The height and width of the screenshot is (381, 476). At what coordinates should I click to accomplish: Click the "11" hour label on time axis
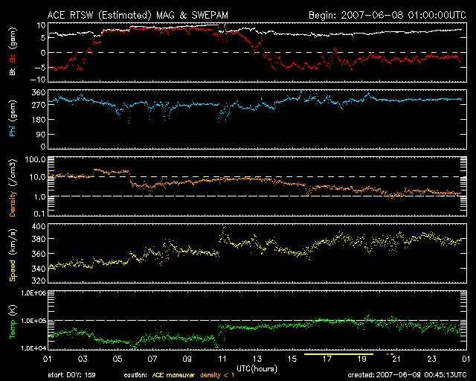222,359
